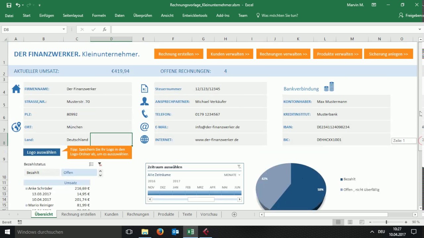Viewport: 424px width, 238px height.
Task: Switch to the Start ribbon tab
Action: 26,16
